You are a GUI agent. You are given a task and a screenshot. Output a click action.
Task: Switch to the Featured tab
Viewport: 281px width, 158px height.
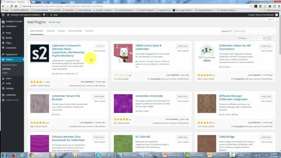pos(50,31)
